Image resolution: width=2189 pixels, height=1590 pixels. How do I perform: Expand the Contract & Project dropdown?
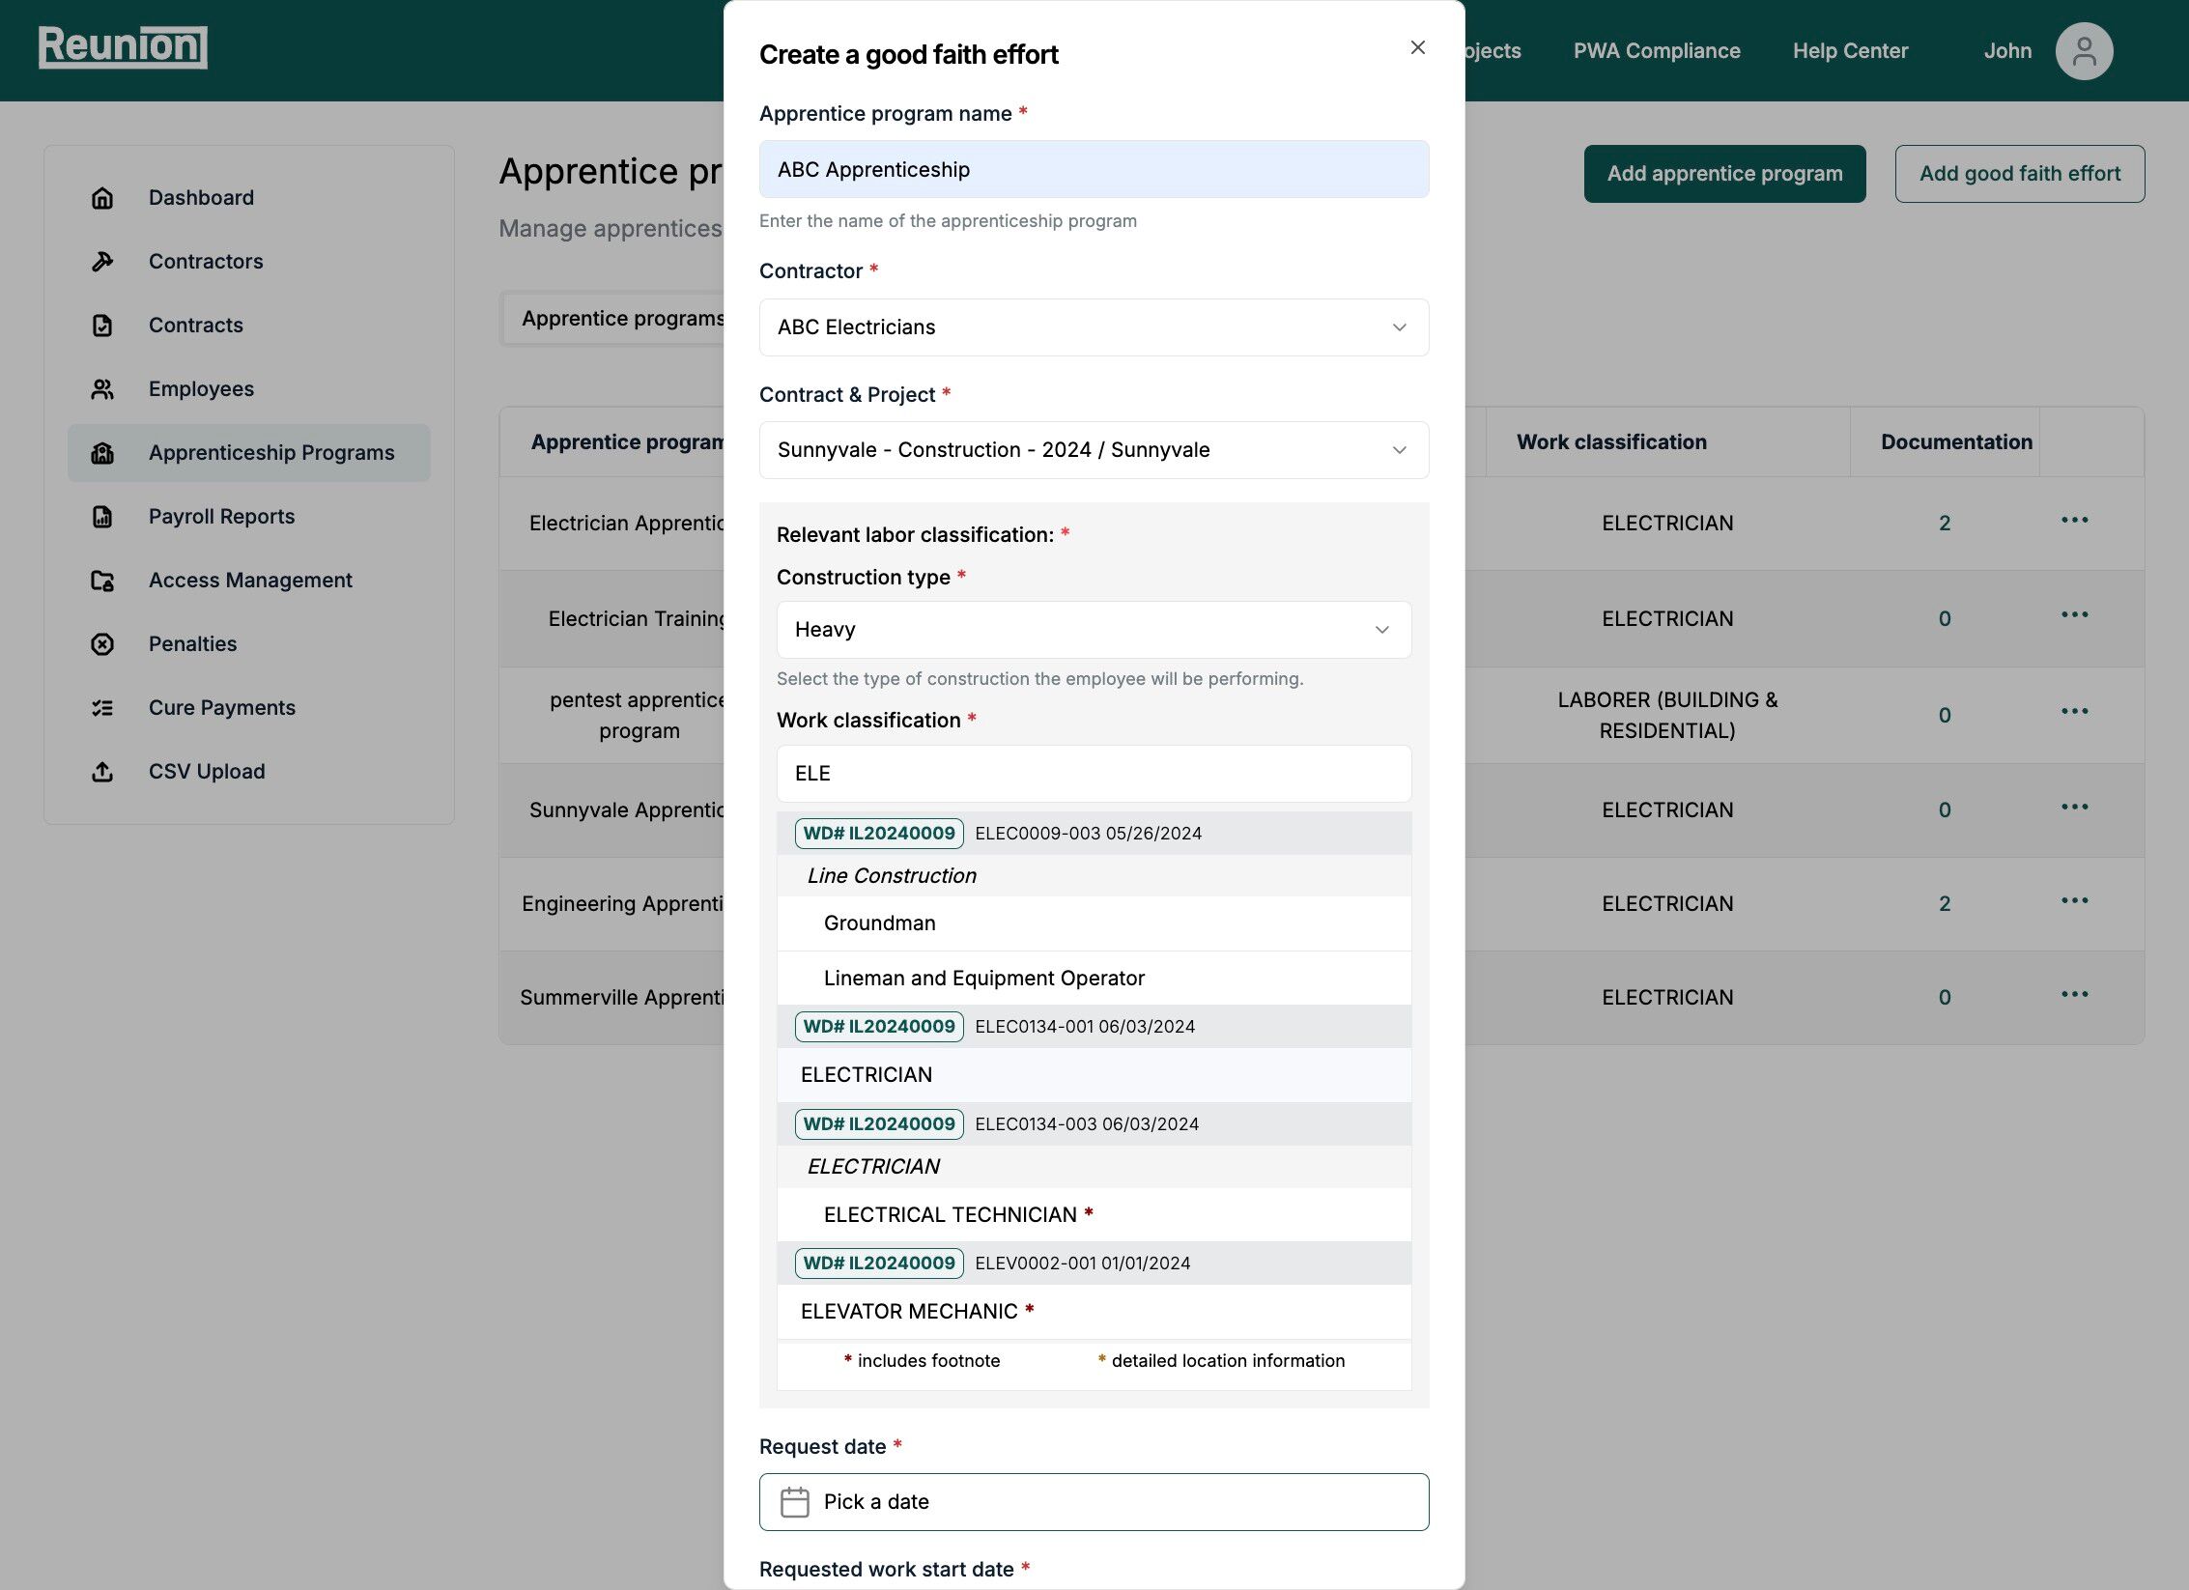(1094, 450)
